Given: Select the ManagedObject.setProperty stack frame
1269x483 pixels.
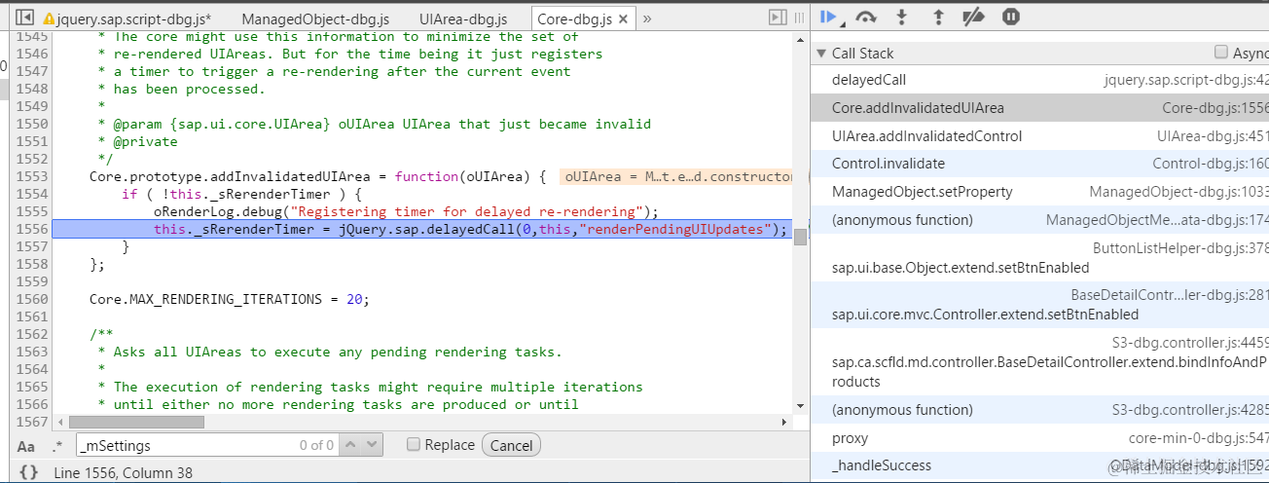Looking at the screenshot, I should [x=1039, y=192].
